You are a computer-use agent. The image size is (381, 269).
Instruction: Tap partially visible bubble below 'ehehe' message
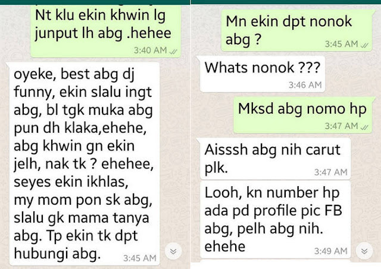click(x=275, y=261)
